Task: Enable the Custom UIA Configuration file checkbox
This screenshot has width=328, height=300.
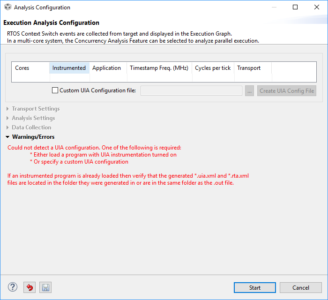Action: [x=55, y=90]
